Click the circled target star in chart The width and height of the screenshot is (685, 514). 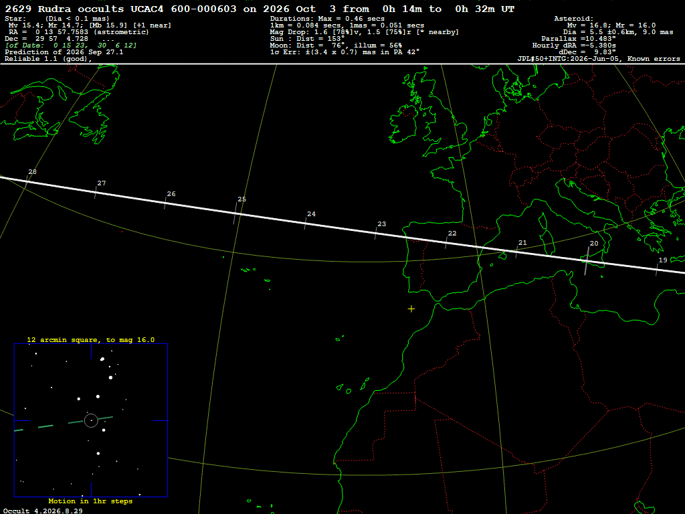pyautogui.click(x=91, y=420)
